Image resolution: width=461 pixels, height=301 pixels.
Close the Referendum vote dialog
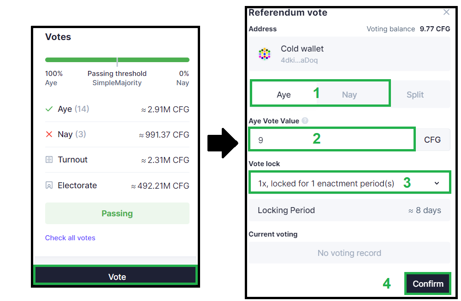pos(446,12)
